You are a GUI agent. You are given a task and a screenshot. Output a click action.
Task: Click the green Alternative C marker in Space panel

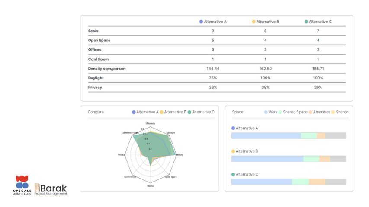pyautogui.click(x=234, y=174)
